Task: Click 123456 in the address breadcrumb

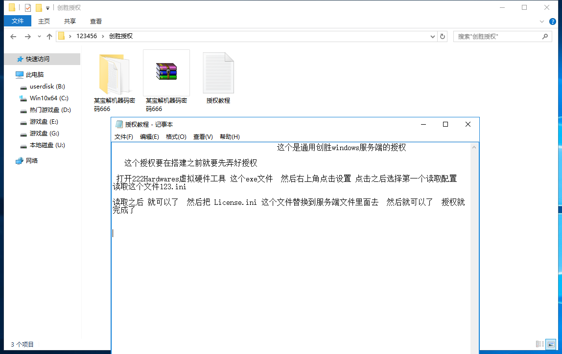Action: click(x=87, y=36)
